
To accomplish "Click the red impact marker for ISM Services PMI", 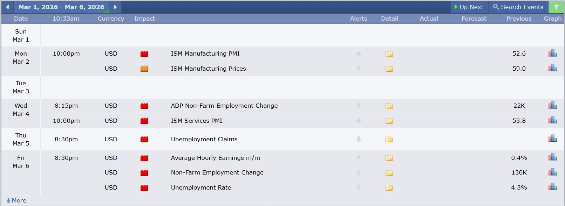I will point(144,121).
